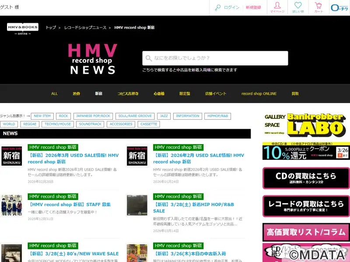The width and height of the screenshot is (350, 262).
Task: Click the HMV&BOOKS online logo
Action: pos(23,29)
